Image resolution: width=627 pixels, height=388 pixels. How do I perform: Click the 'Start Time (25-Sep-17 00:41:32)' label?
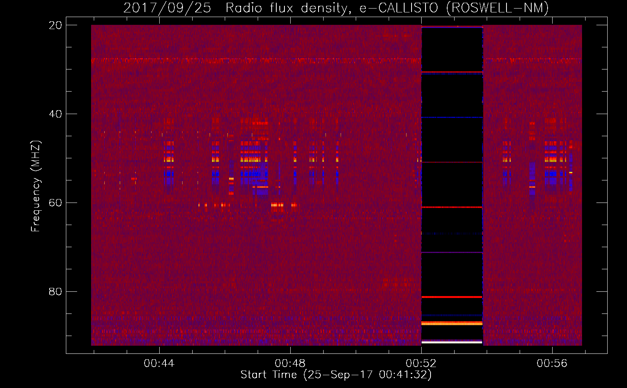click(x=336, y=375)
